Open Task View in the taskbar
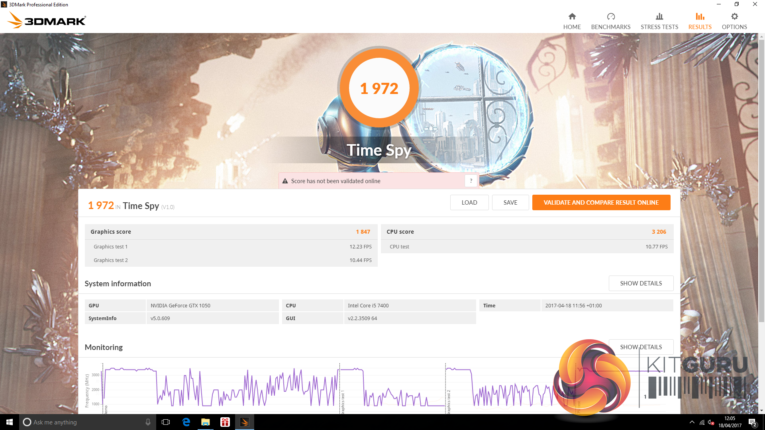 pos(166,422)
